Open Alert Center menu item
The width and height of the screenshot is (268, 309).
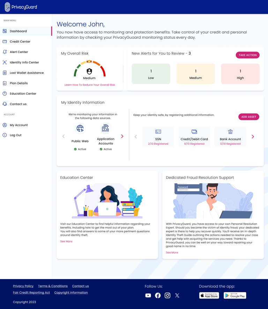click(26, 52)
